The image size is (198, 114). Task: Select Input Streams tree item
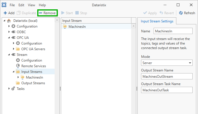pyautogui.click(x=32, y=71)
